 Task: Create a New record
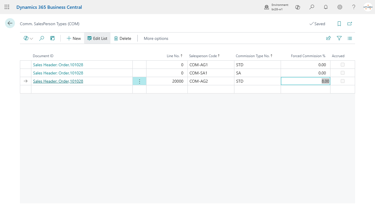coord(74,38)
